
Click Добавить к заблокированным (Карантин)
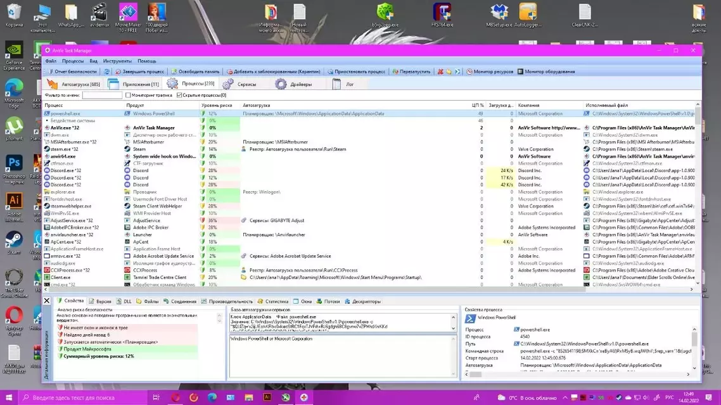point(273,72)
